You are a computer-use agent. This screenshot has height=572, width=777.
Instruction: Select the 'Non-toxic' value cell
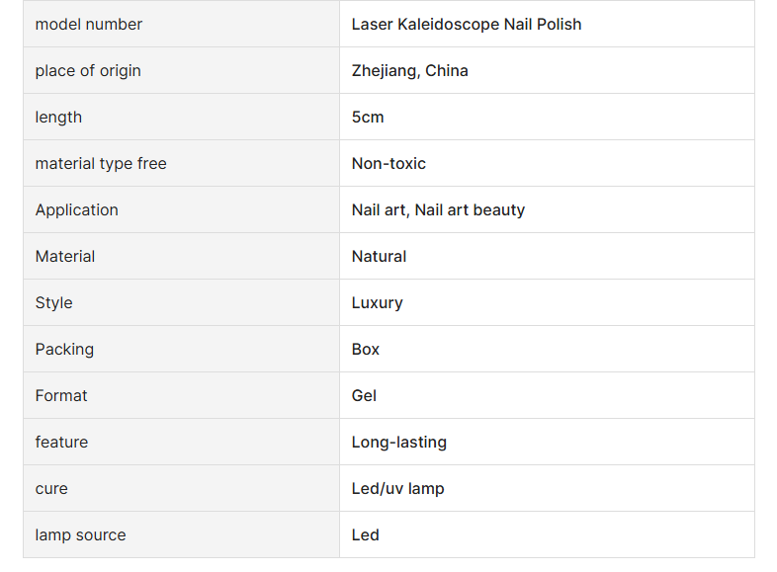(547, 163)
